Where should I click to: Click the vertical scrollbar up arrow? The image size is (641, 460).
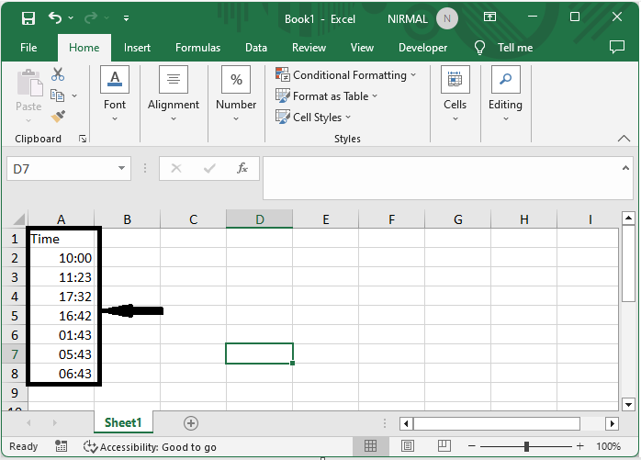click(629, 219)
